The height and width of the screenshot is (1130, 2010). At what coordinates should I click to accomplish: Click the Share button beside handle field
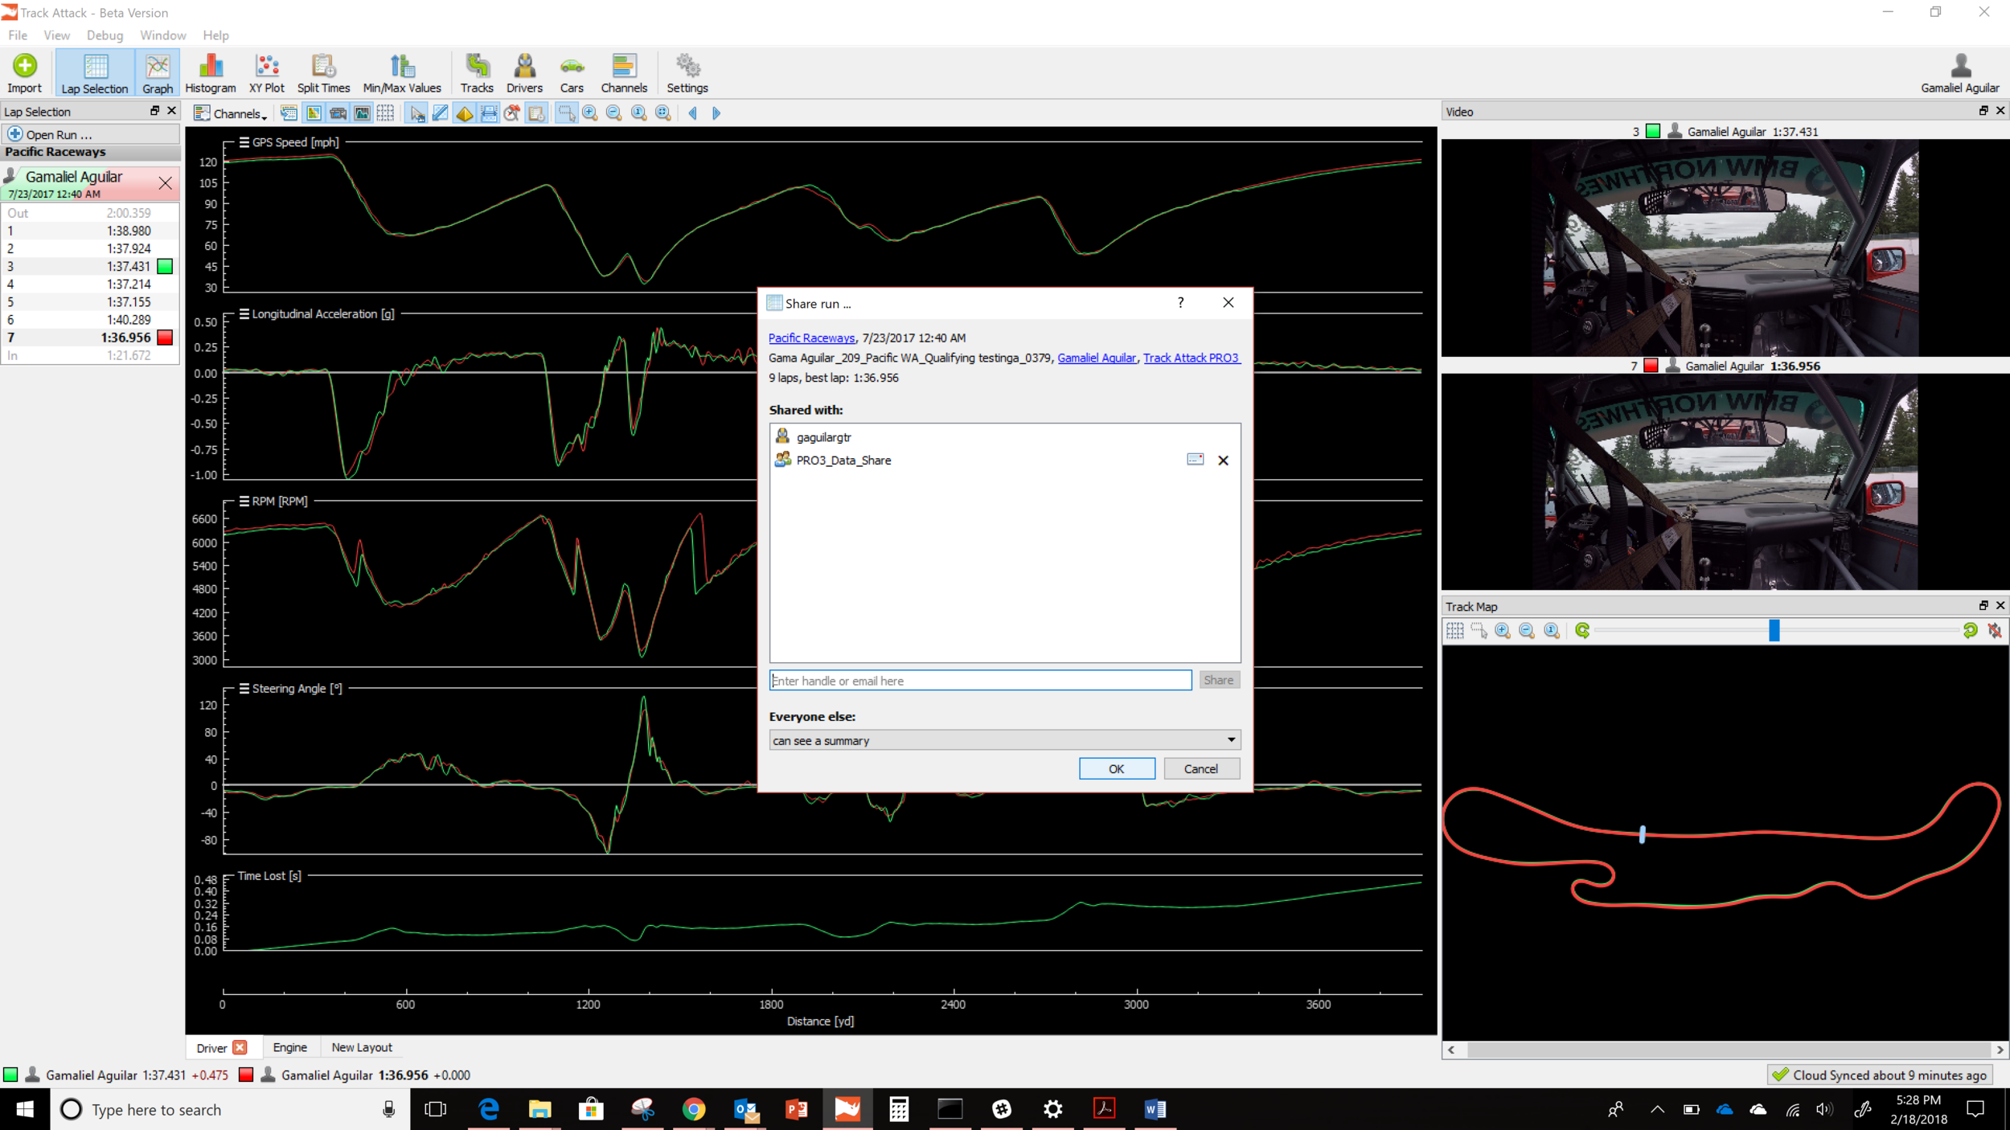(1219, 680)
